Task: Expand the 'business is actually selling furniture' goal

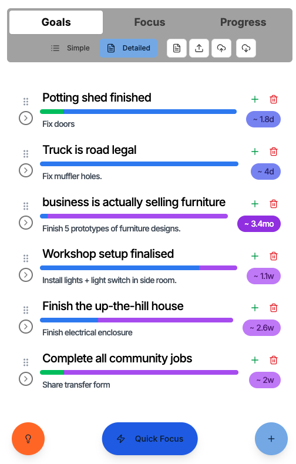Action: [26, 223]
